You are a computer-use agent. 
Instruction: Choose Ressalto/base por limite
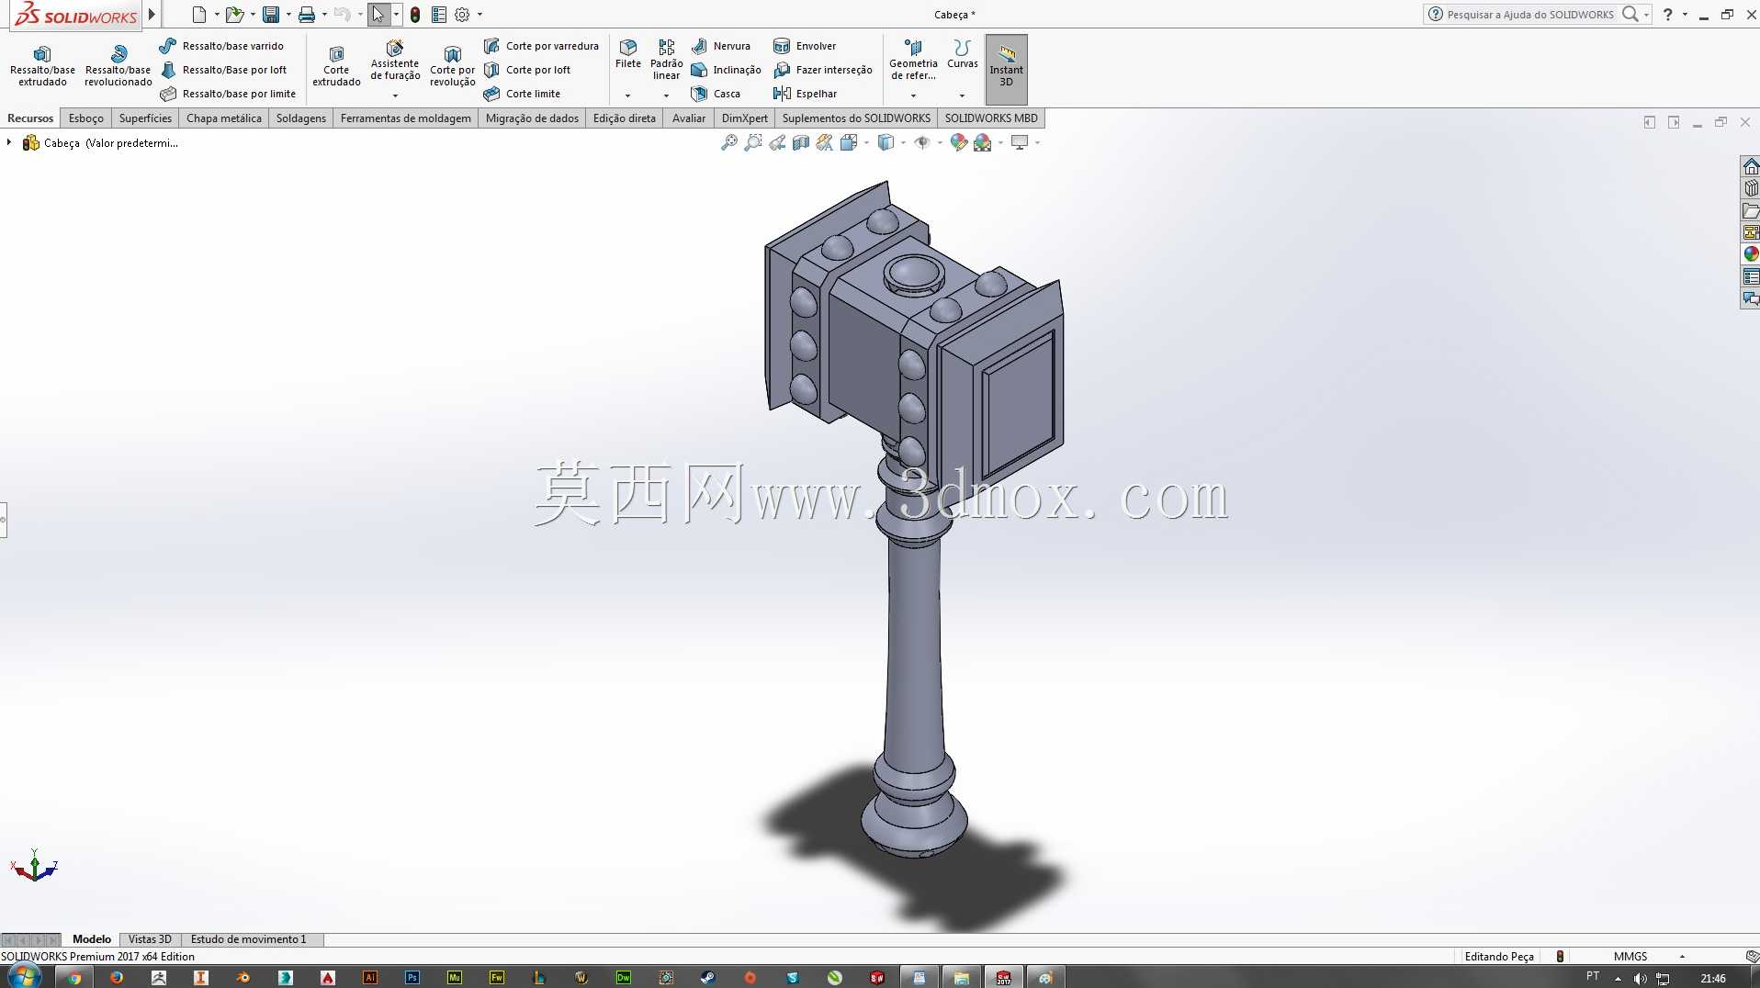click(228, 94)
